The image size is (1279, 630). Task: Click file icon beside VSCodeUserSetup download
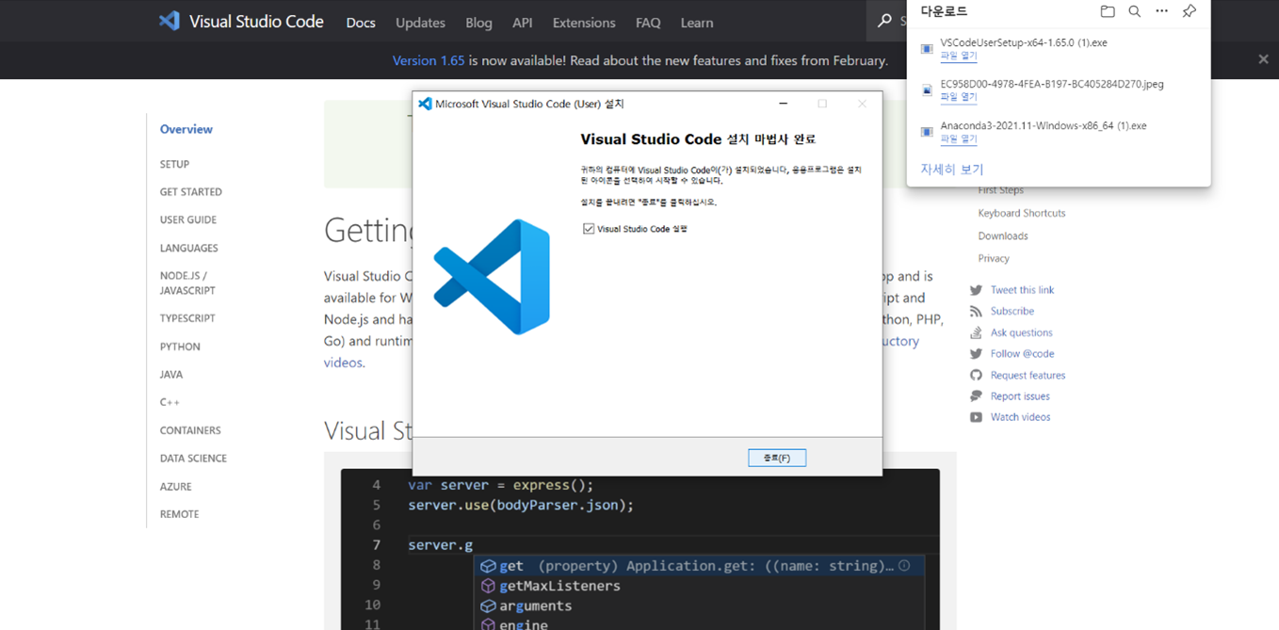(x=927, y=49)
